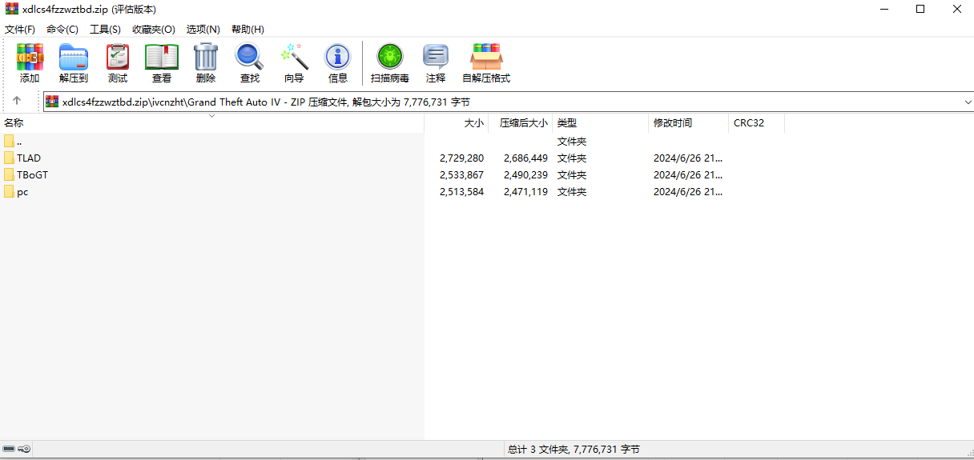Open the 收藏夹(O) favorites menu
974x460 pixels.
point(153,30)
